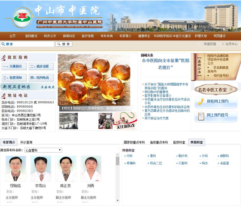241x208 pixels.
Task: Open the 名老中医工作室 banner
Action: pos(216,90)
